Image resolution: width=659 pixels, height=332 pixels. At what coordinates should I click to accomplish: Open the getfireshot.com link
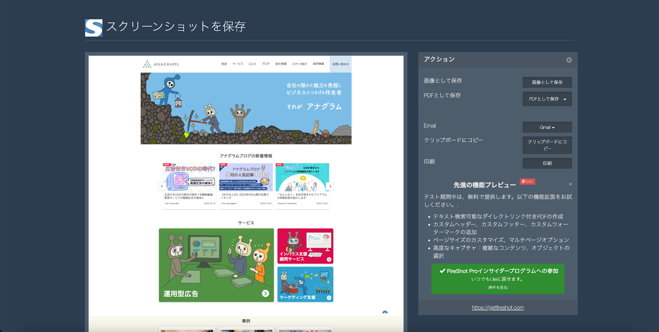pos(498,308)
